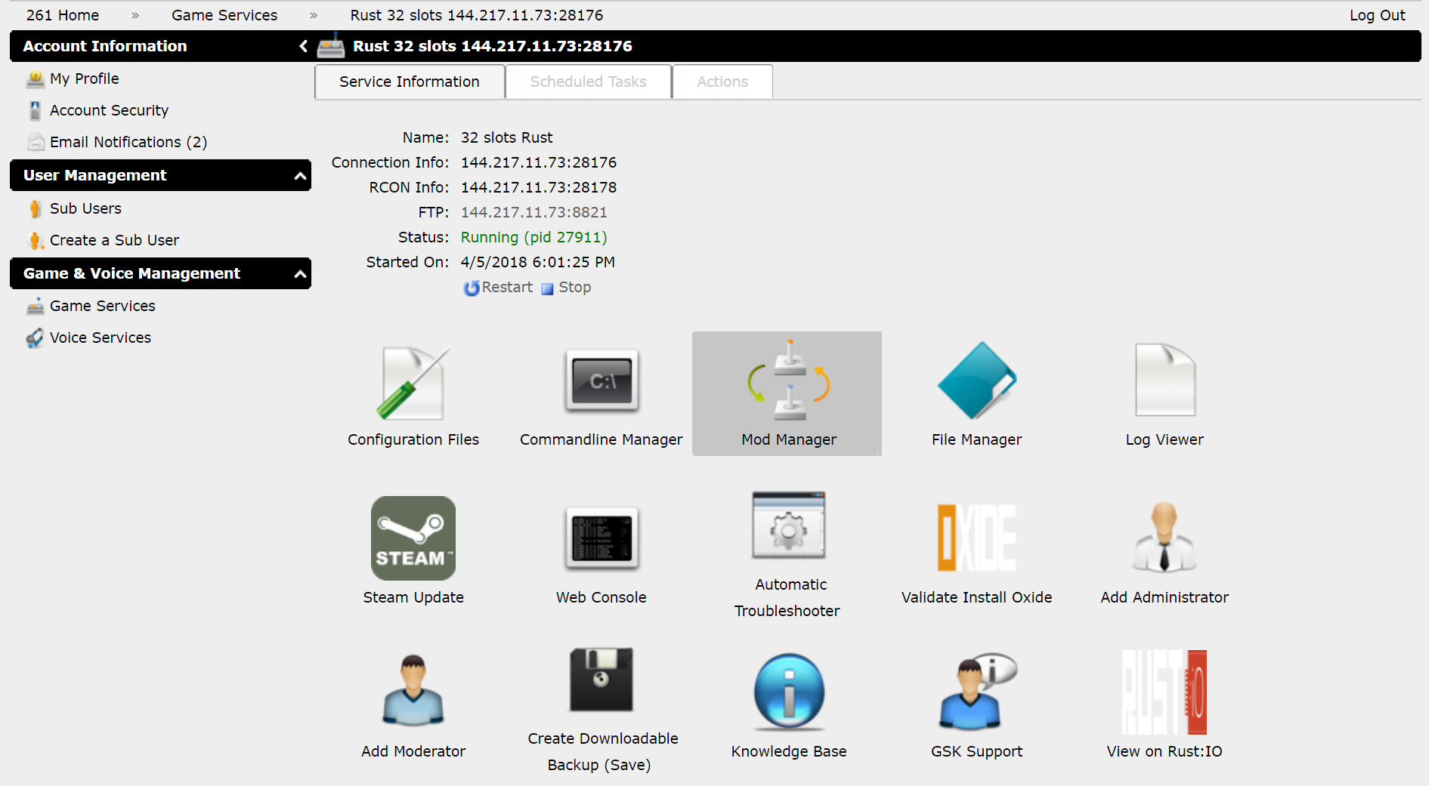
Task: Open the Web Console icon
Action: click(x=602, y=538)
